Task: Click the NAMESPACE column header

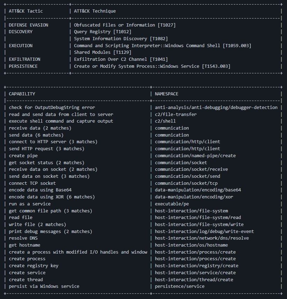Action: click(x=166, y=94)
